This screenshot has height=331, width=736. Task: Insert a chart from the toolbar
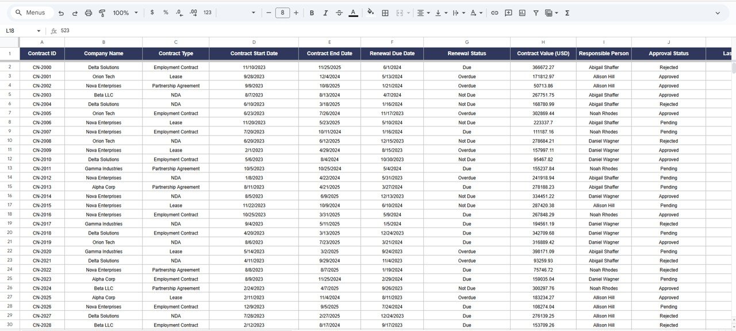click(522, 13)
